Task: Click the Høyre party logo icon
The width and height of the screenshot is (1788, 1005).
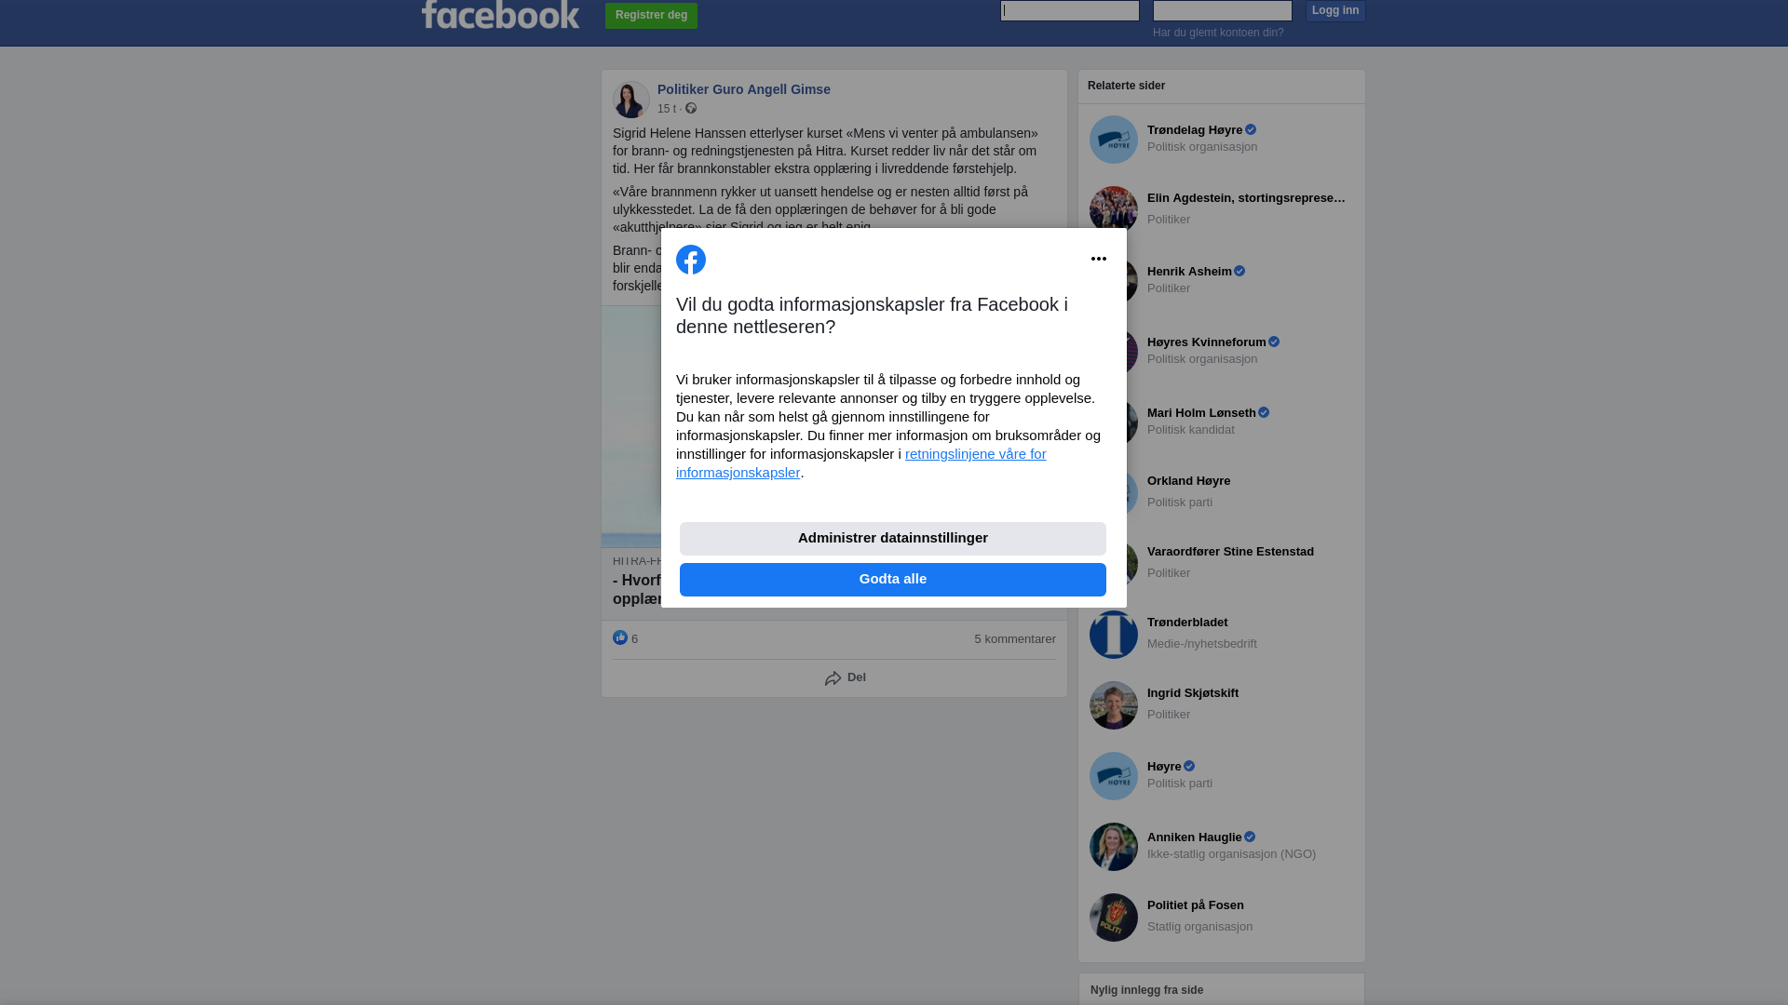Action: [x=1114, y=776]
